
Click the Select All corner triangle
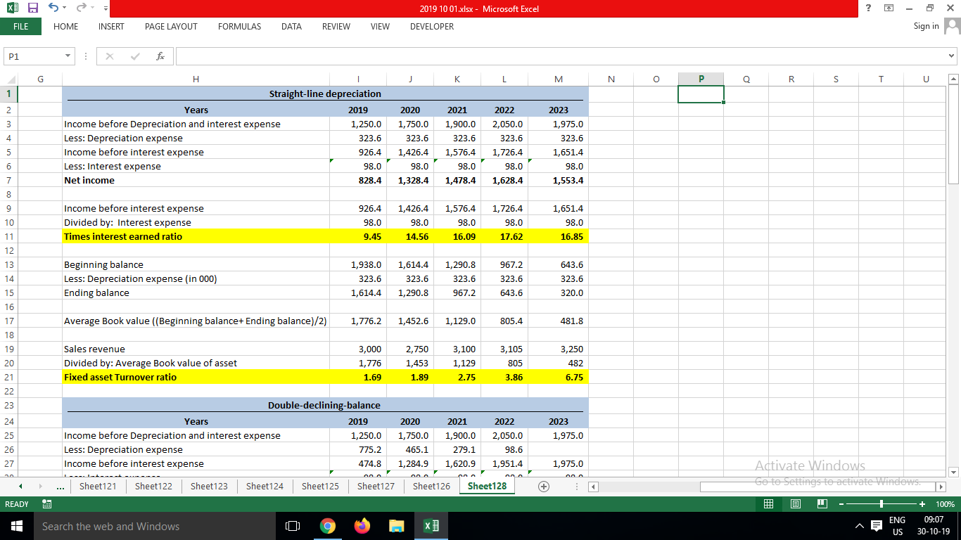tap(9, 79)
